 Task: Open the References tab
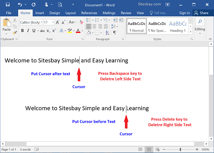click(89, 13)
